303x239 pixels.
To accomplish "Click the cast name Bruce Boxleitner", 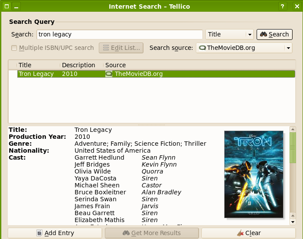I will (x=100, y=192).
